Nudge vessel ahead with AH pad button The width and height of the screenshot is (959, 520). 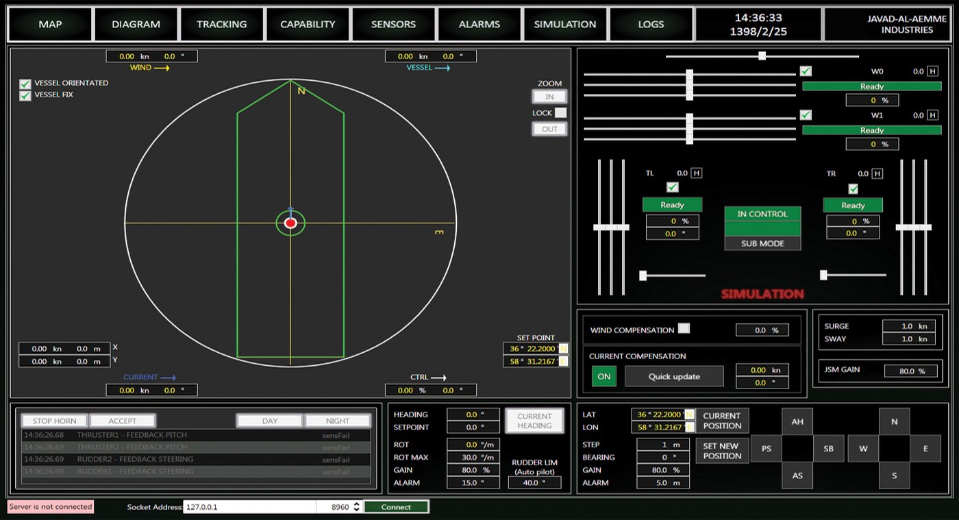797,421
